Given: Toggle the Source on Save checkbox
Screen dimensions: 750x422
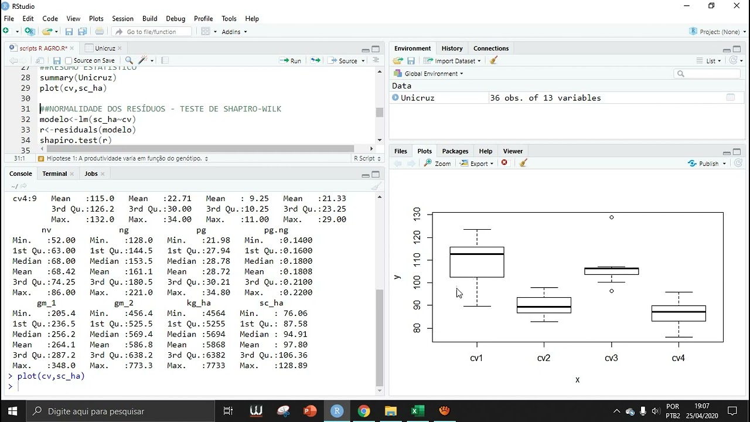Looking at the screenshot, I should (x=69, y=60).
